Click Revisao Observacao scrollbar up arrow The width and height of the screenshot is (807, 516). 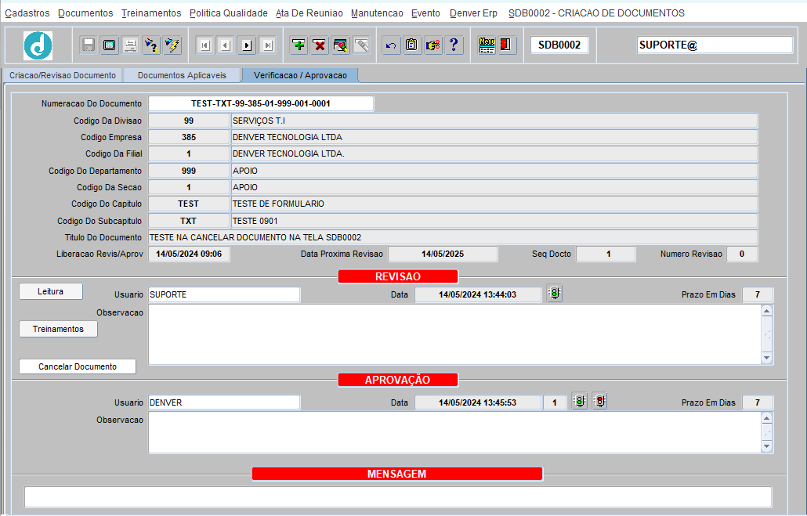click(767, 311)
